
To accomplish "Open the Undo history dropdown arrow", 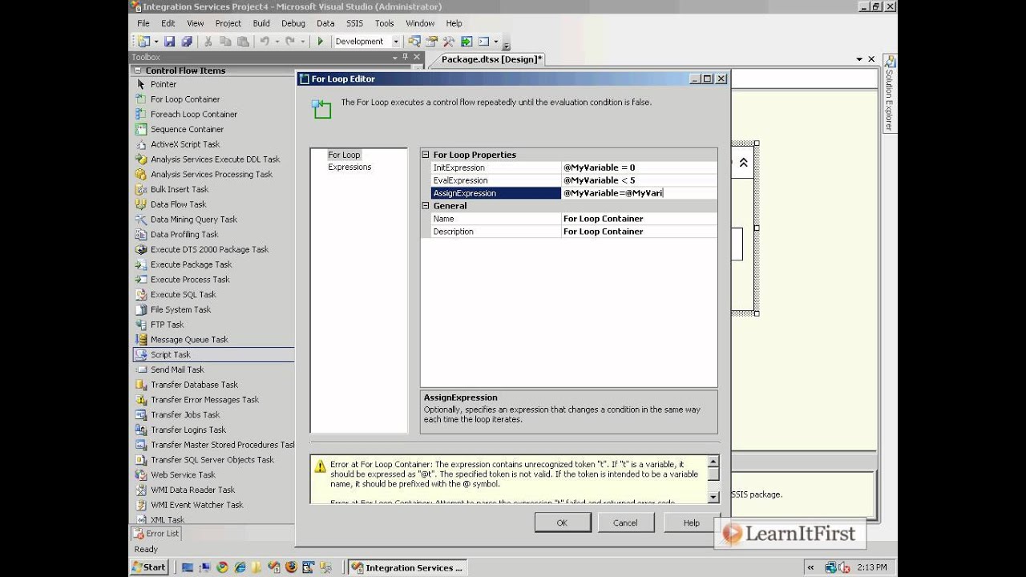I will pos(277,42).
